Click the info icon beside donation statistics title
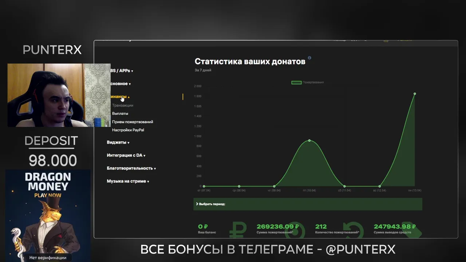 point(309,58)
